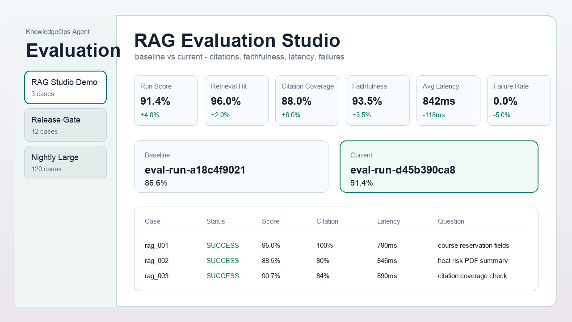Viewport: 572px width, 322px height.
Task: Click the Faithfulness metric card
Action: coord(378,100)
